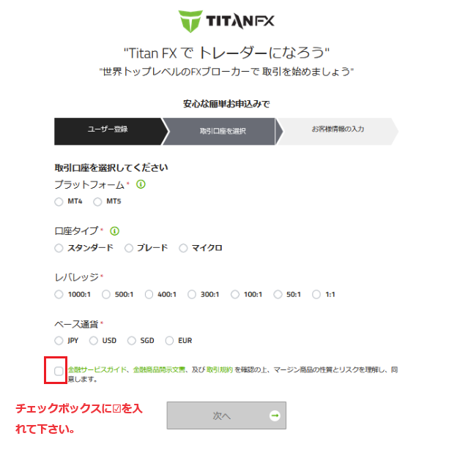
Task: Click the green arrow icon on 次へ
Action: pyautogui.click(x=275, y=415)
